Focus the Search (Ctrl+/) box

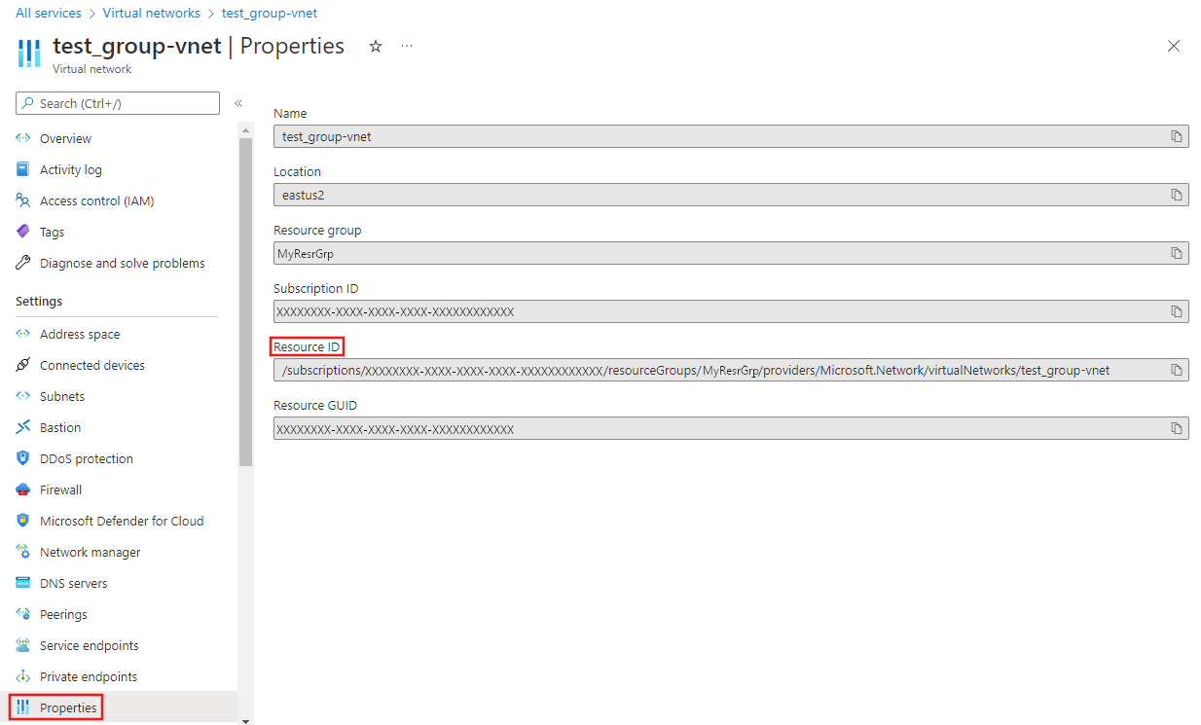coord(118,103)
